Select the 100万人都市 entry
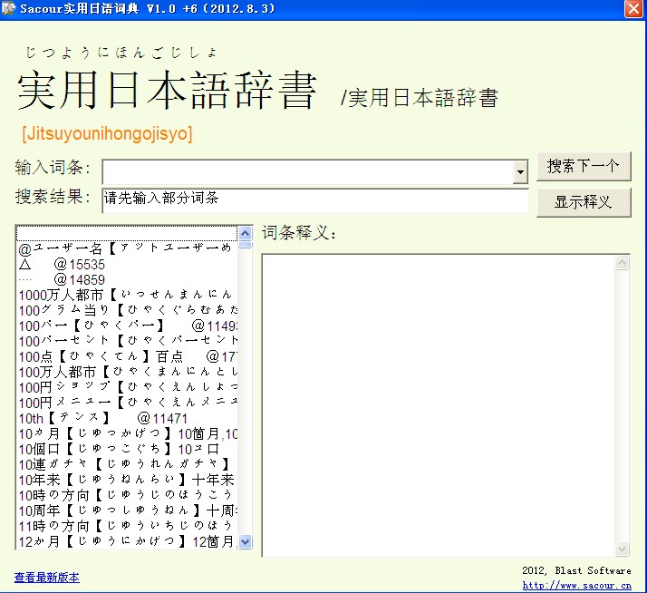647x593 pixels. click(x=127, y=372)
